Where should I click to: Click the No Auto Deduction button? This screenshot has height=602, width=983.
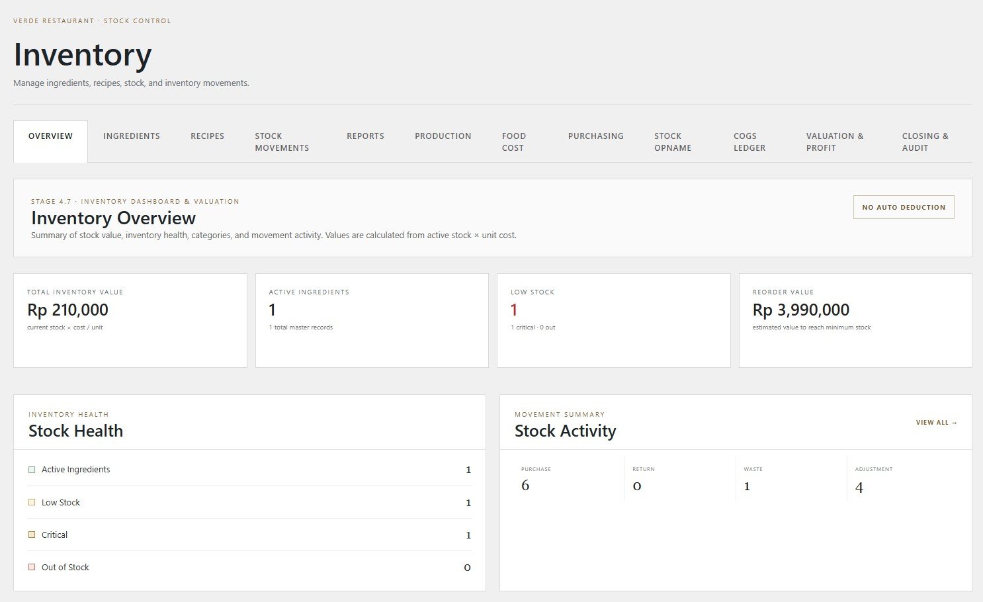(904, 207)
